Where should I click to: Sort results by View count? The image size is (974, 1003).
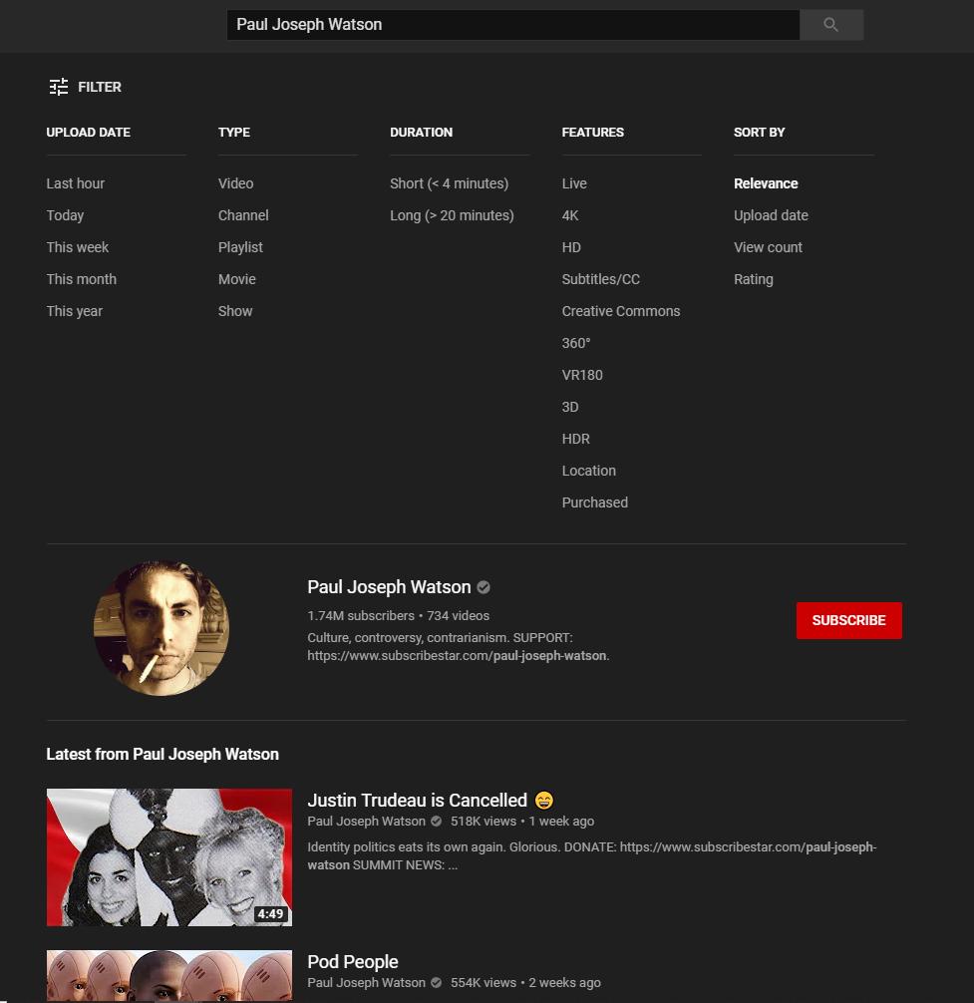(768, 247)
